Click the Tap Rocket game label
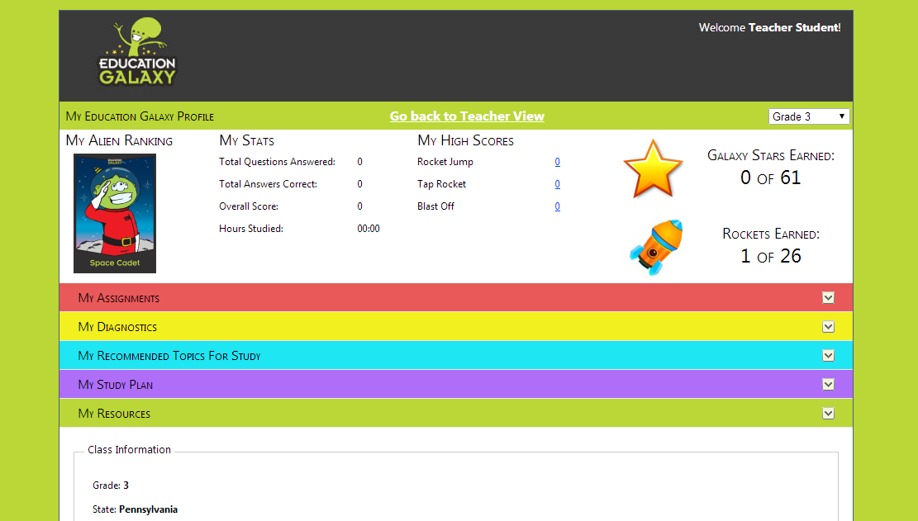Screen dimensions: 918x521 click(x=441, y=184)
